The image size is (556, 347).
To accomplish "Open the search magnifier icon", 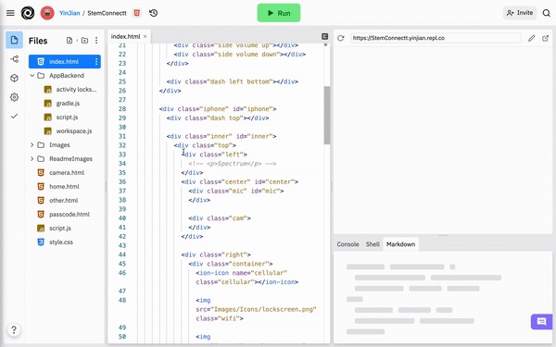I will [546, 13].
